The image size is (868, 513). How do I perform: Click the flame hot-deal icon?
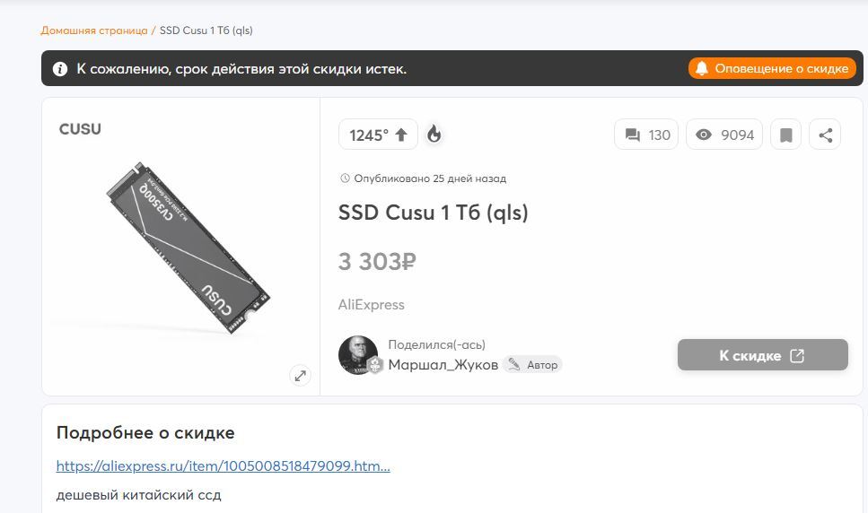(434, 135)
